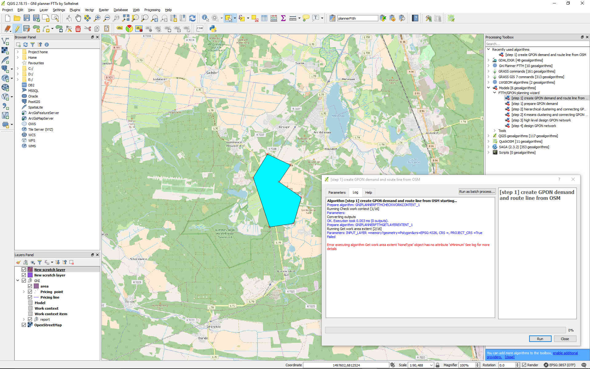Open the Processing menu
The image size is (590, 369).
[x=152, y=10]
